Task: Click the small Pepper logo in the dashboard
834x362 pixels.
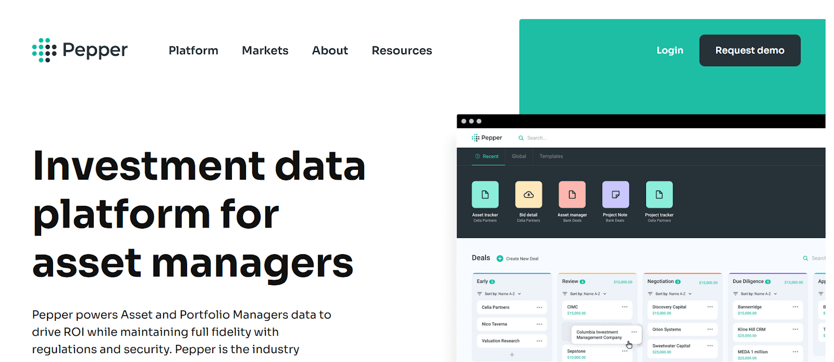Action: [487, 138]
